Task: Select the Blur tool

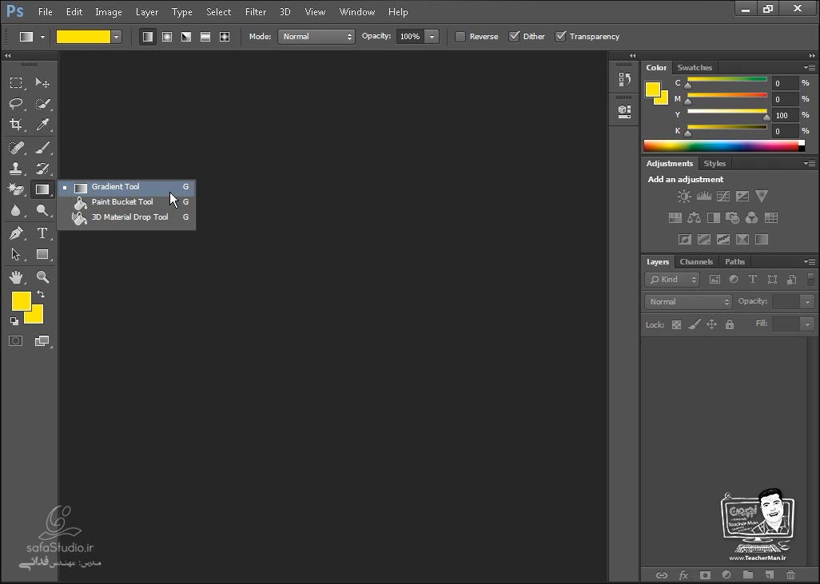Action: pos(16,210)
